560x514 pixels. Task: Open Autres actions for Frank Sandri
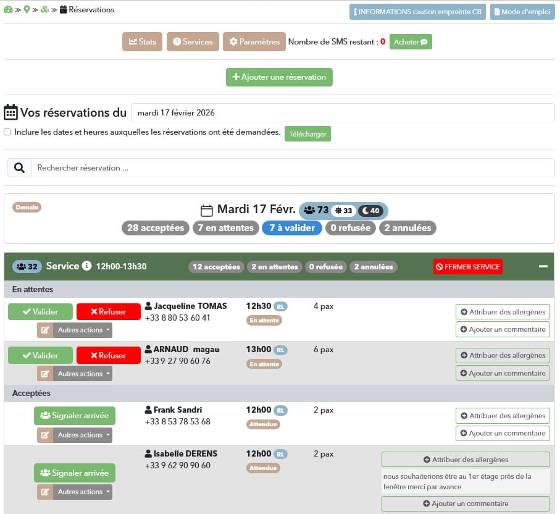(83, 435)
